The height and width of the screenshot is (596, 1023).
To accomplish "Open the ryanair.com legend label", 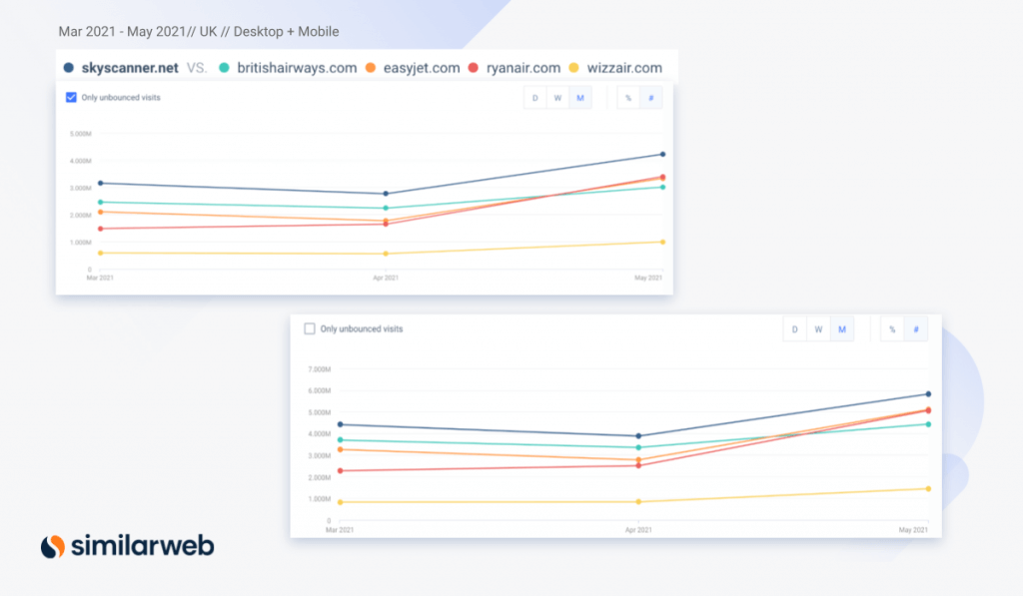I will click(x=523, y=68).
